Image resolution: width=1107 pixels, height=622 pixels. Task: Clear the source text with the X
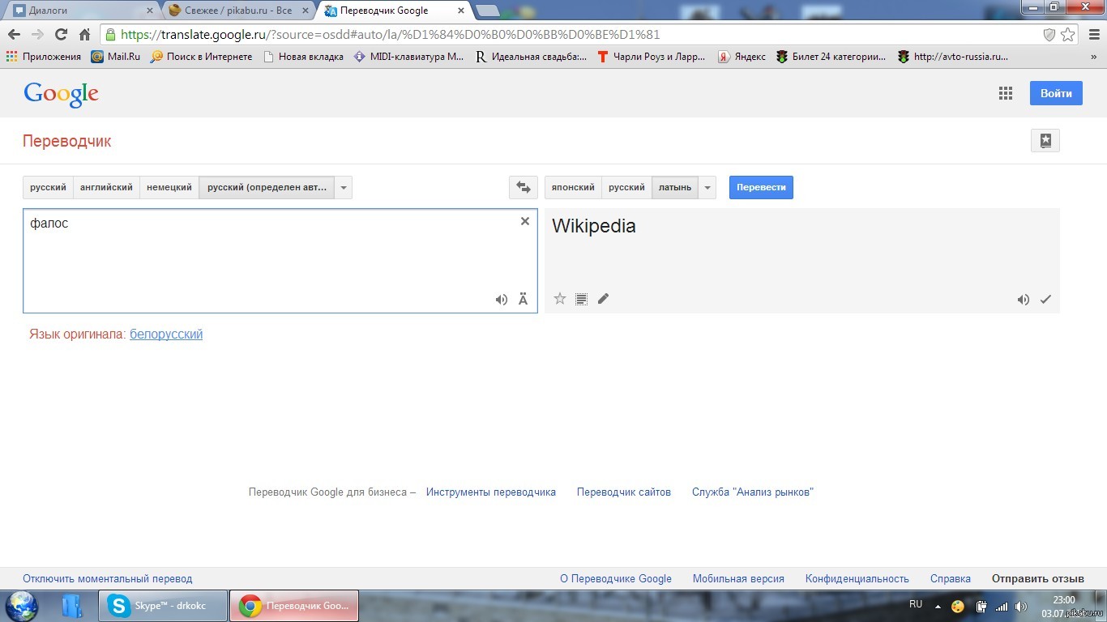tap(525, 221)
